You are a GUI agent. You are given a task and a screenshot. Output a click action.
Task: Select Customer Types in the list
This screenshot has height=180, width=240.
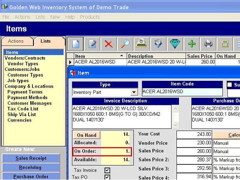[x=25, y=75]
